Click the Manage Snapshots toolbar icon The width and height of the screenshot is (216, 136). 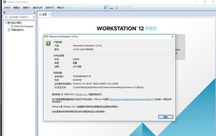(x=98, y=8)
